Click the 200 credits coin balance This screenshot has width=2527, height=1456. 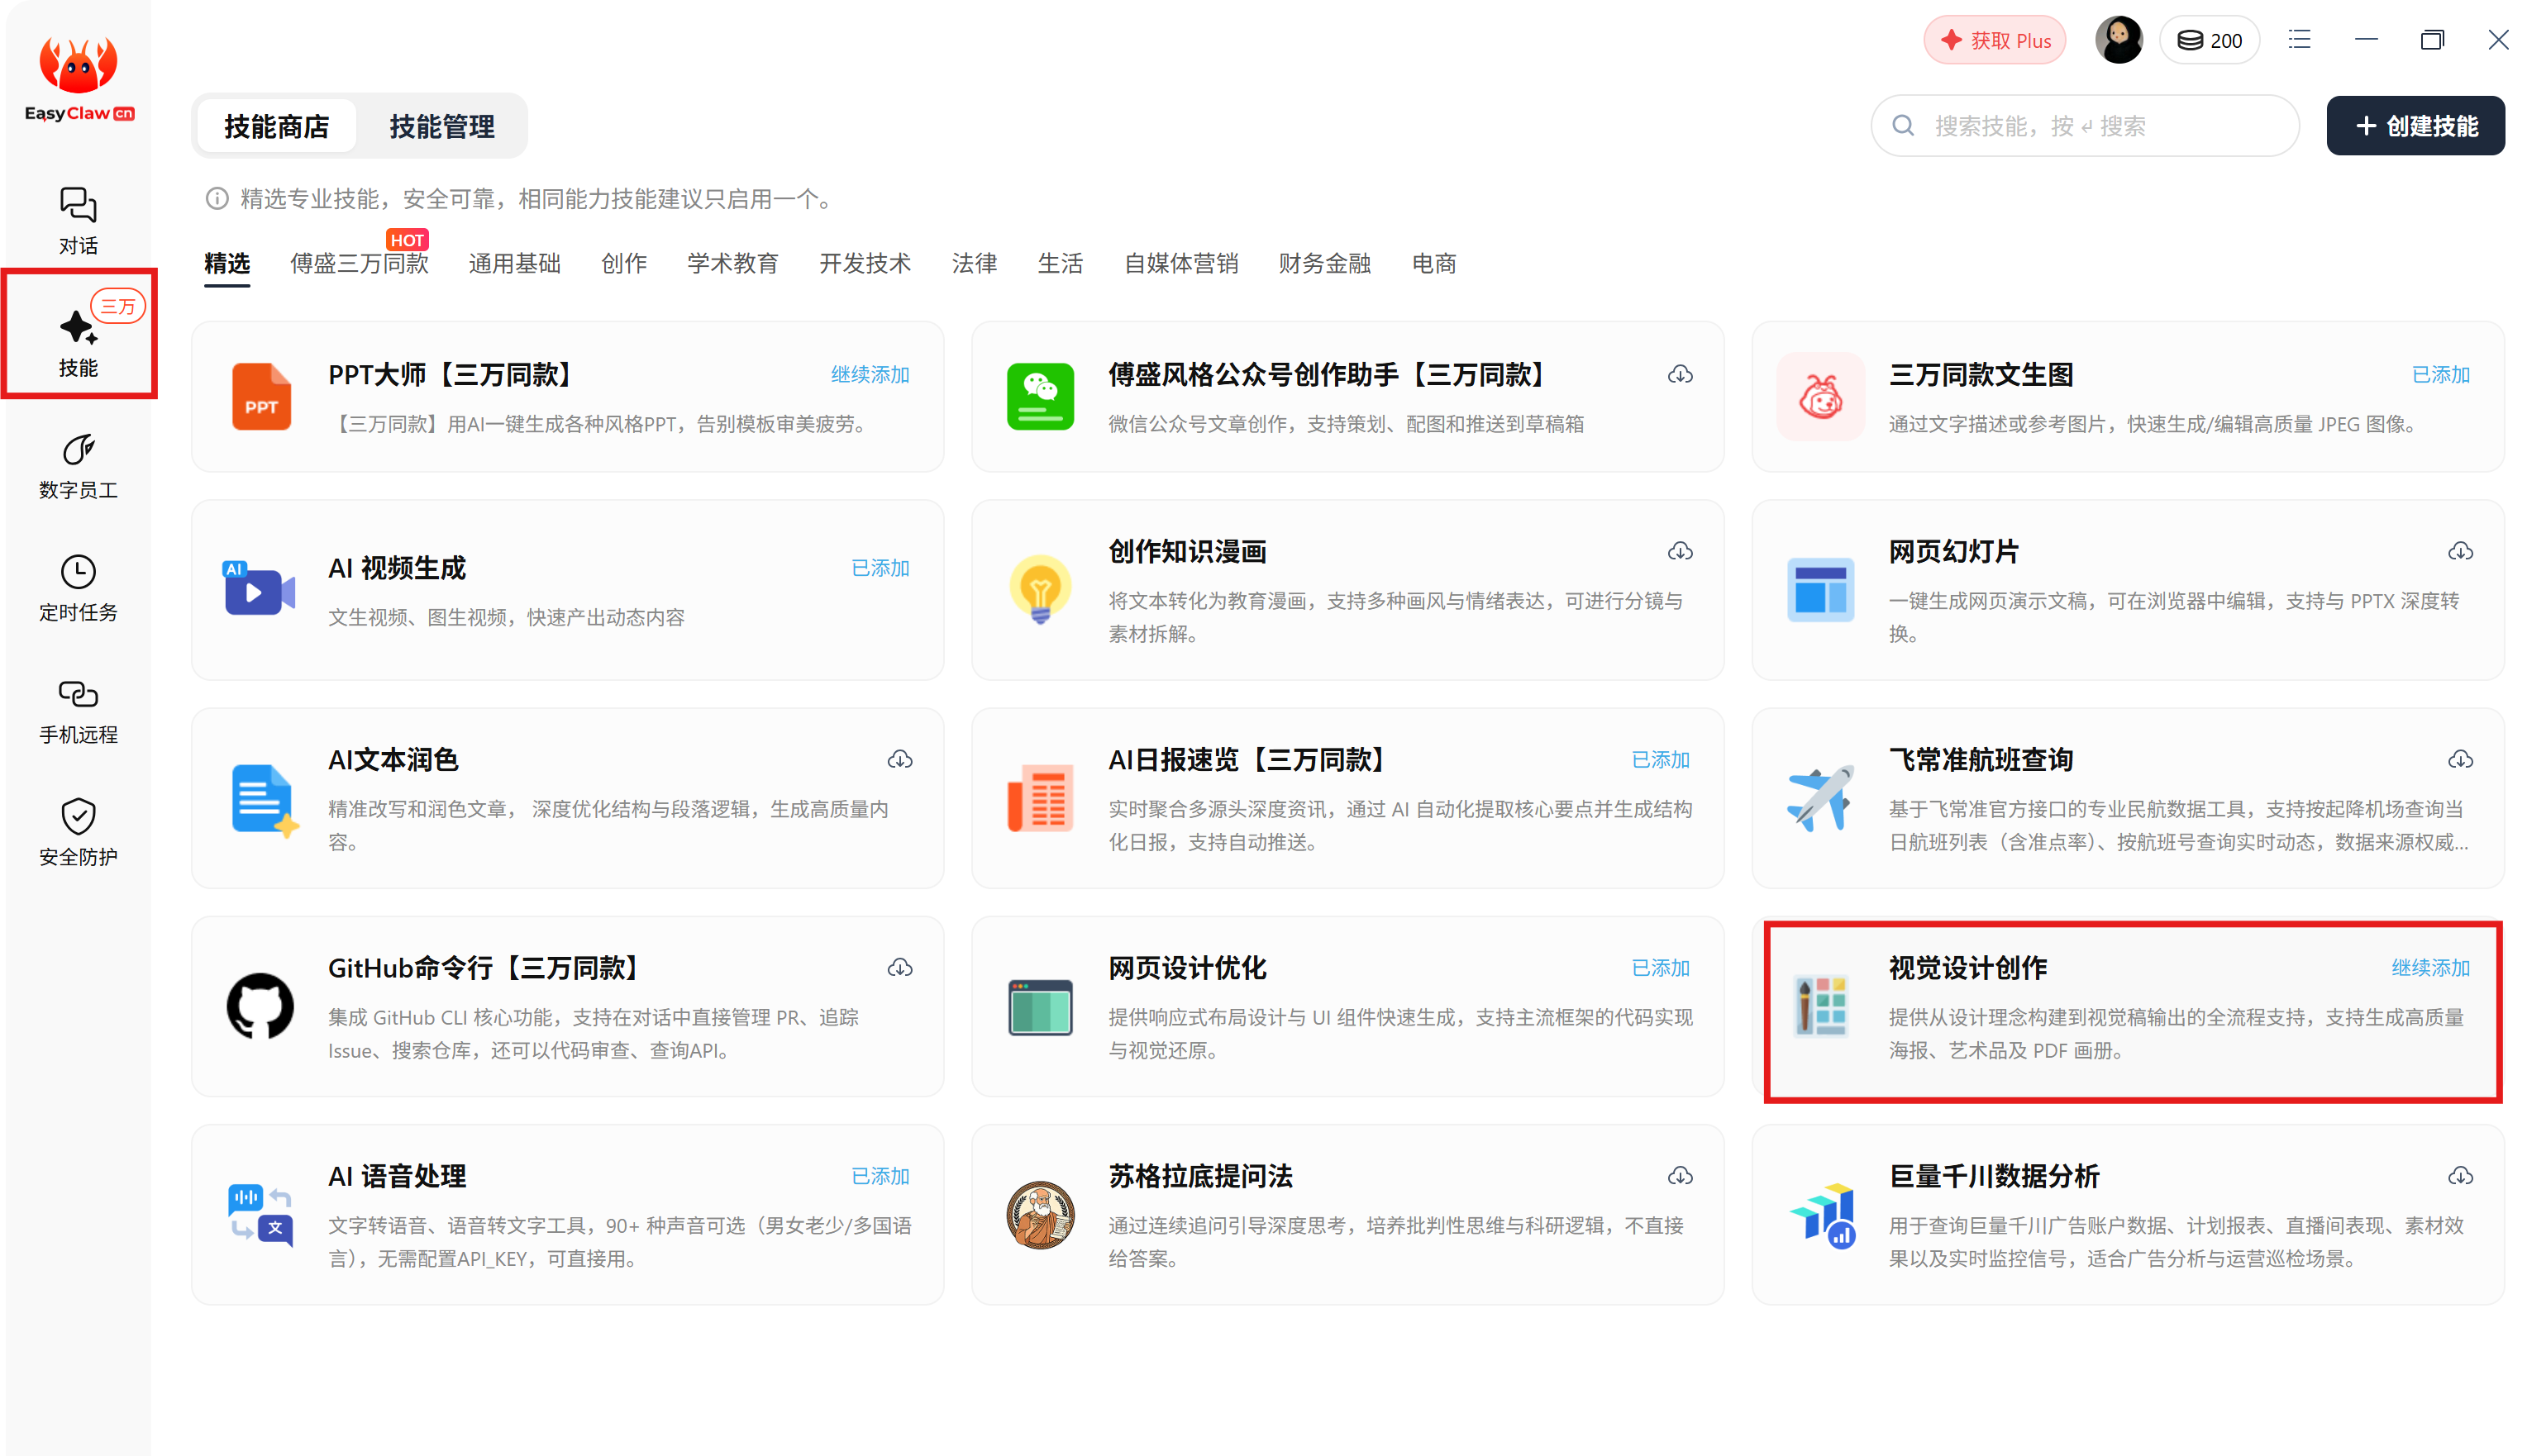pos(2209,40)
